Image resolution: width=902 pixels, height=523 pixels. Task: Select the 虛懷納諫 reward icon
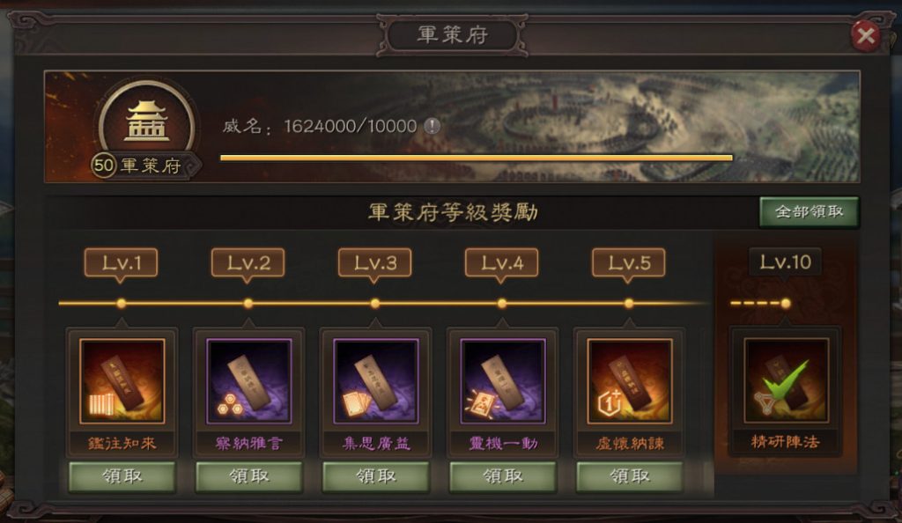pyautogui.click(x=630, y=381)
